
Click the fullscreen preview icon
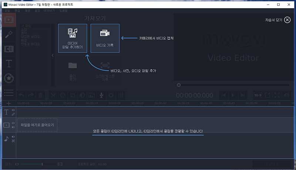point(277,95)
